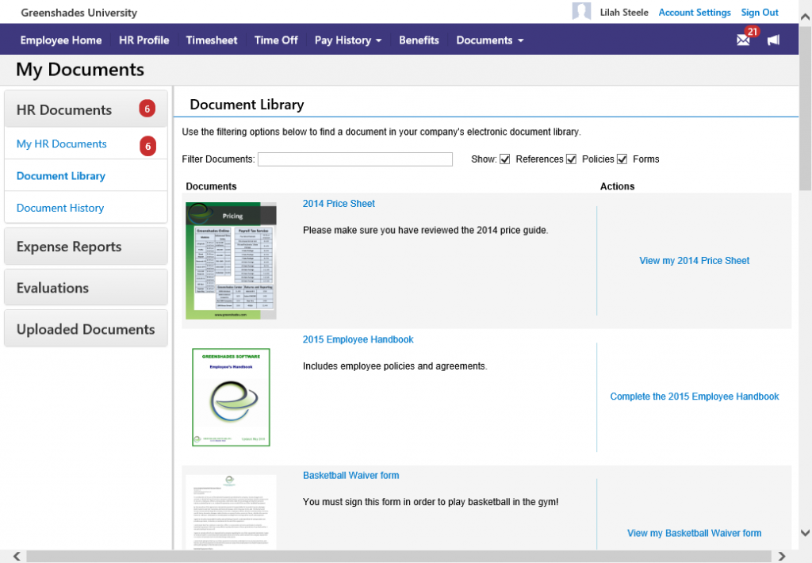Click the Greenshades University title text
812x563 pixels.
click(79, 13)
